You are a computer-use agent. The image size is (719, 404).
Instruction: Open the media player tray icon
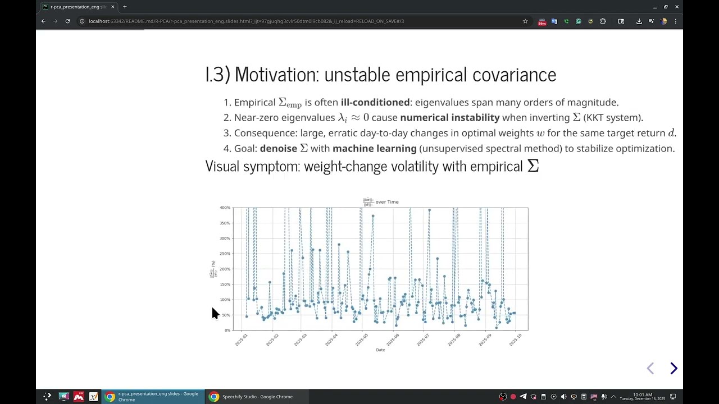tap(553, 397)
